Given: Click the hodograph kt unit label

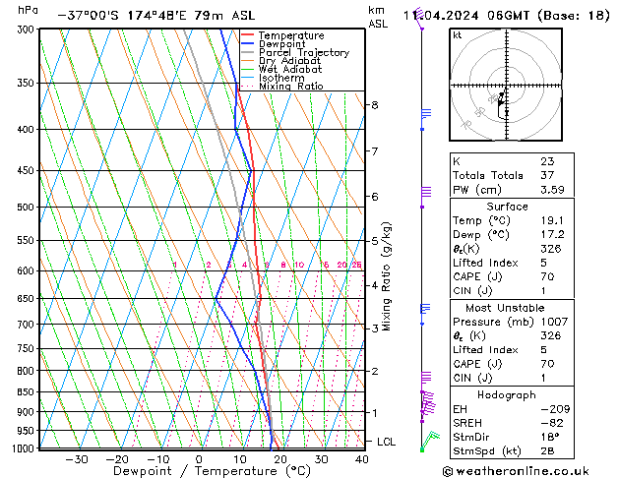Looking at the screenshot, I should pos(458,35).
